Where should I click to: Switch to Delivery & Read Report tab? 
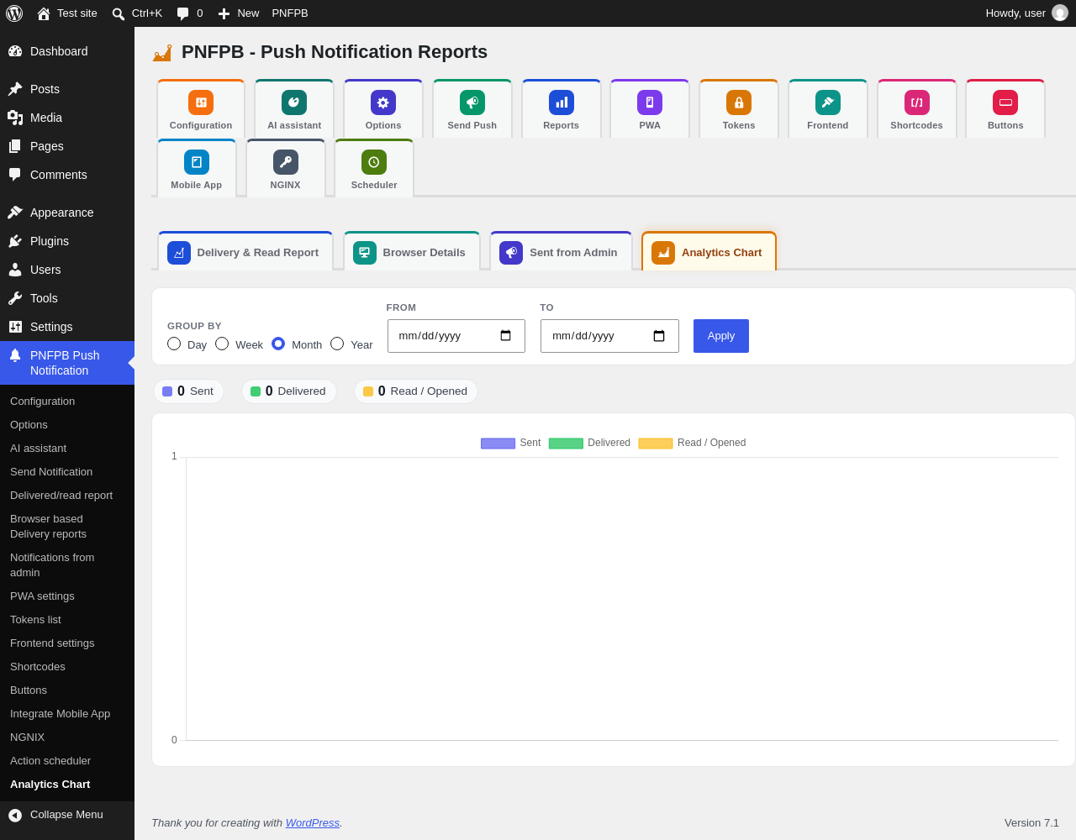click(x=245, y=252)
